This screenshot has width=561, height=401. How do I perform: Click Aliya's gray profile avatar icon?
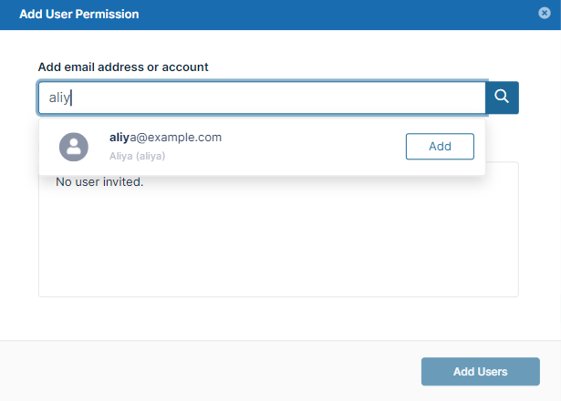tap(73, 146)
